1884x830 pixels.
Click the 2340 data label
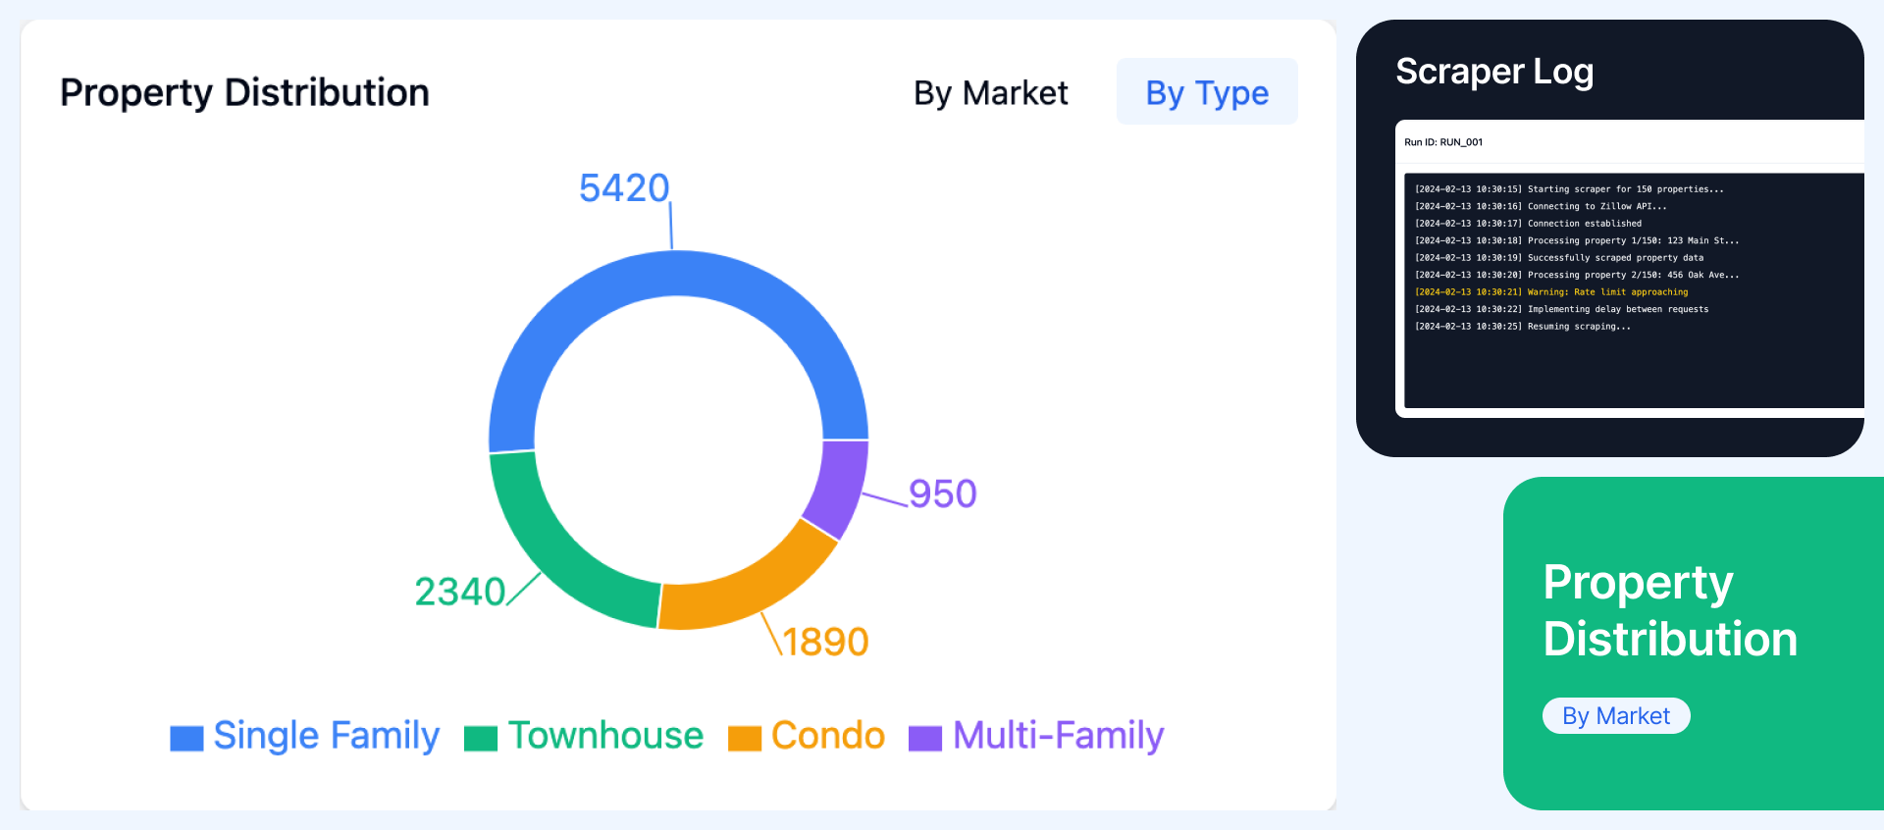coord(460,592)
